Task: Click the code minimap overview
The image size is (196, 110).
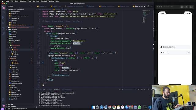Action: pos(146,17)
